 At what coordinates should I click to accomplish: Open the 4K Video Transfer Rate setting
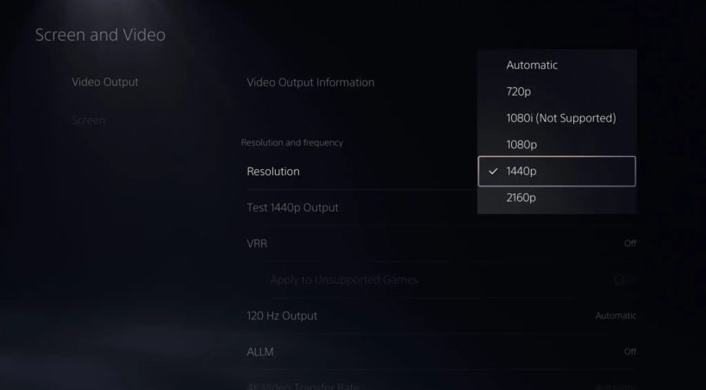coord(303,385)
